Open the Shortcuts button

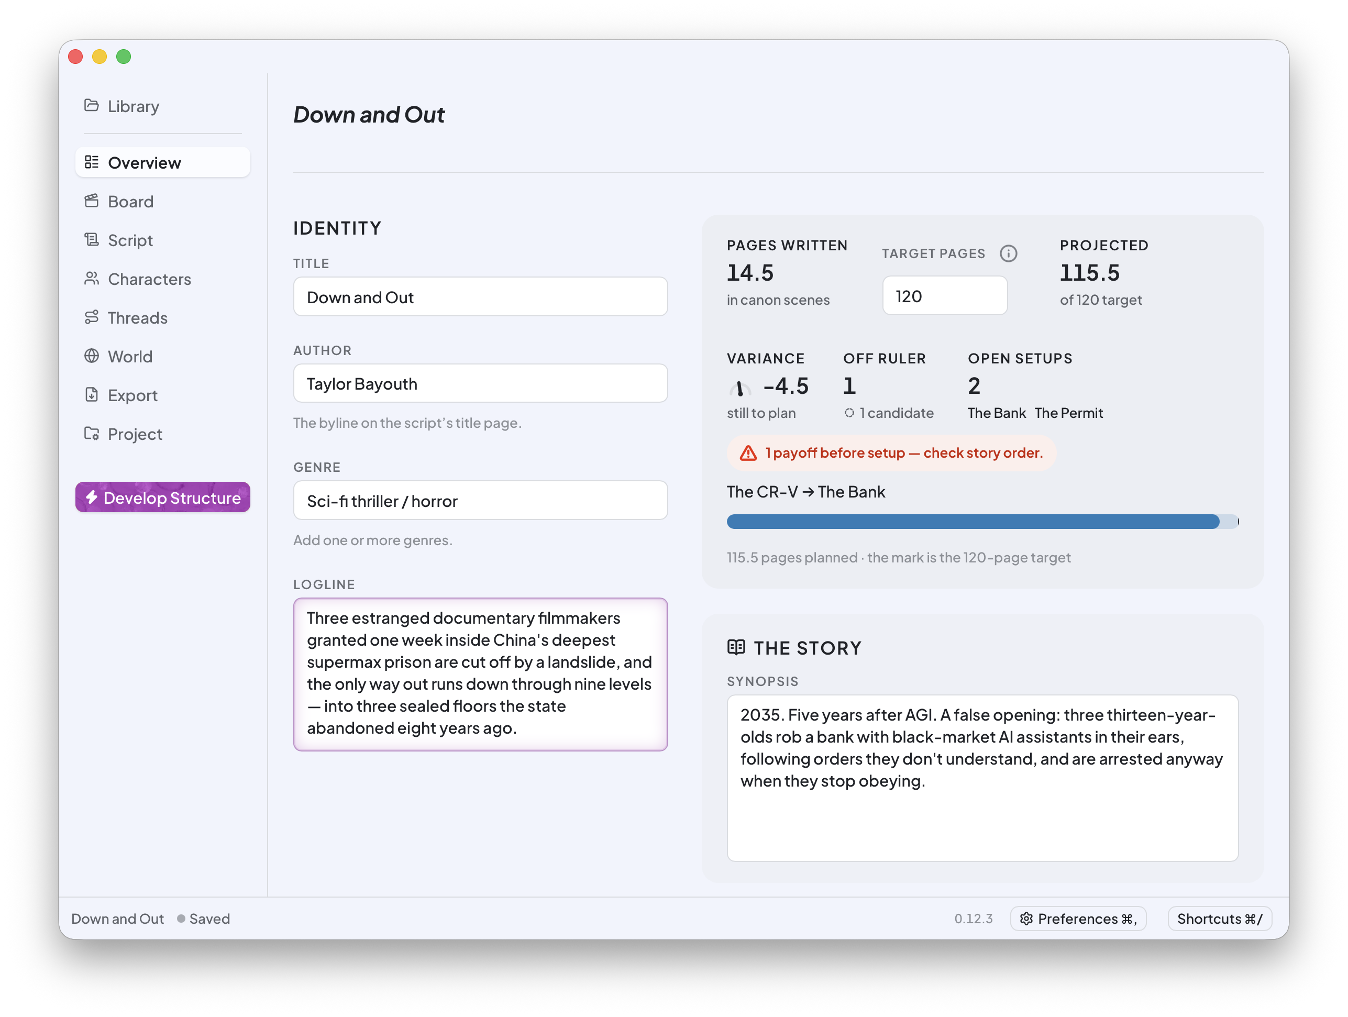tap(1219, 919)
